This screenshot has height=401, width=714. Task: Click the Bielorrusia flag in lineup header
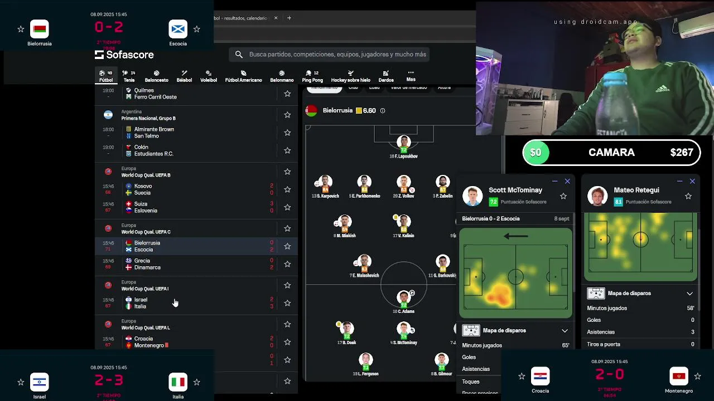pos(312,111)
